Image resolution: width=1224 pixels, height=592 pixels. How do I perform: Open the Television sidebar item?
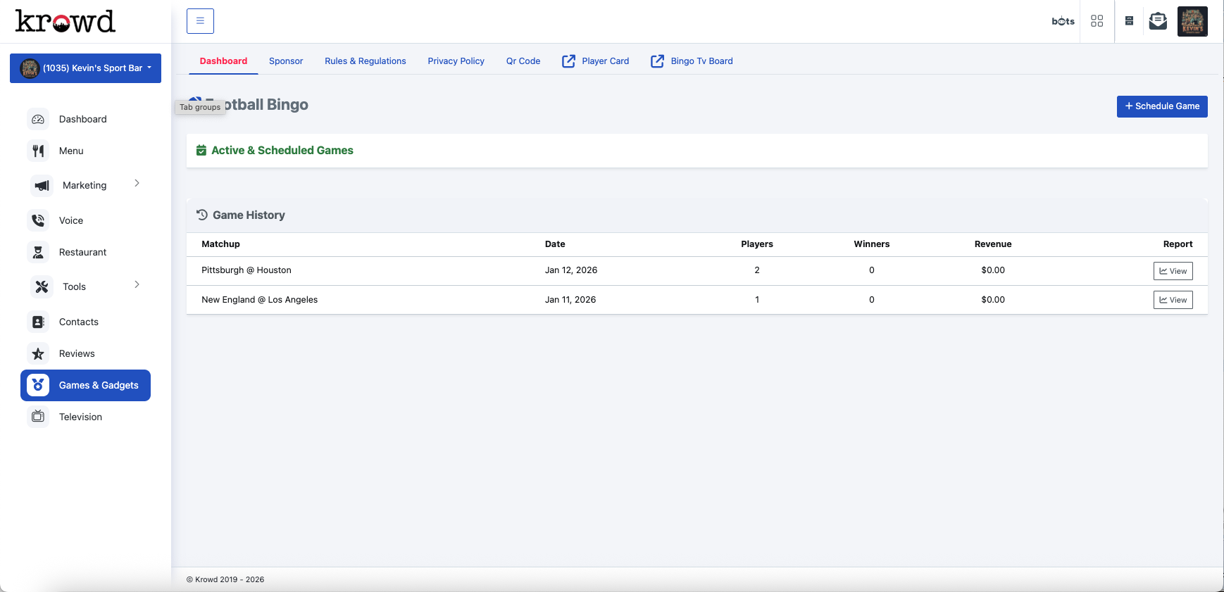pos(80,417)
